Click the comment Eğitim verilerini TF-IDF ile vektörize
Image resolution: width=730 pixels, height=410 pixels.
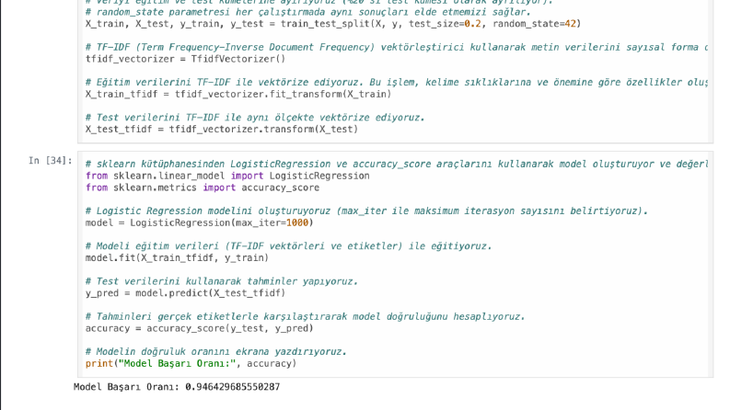(397, 83)
